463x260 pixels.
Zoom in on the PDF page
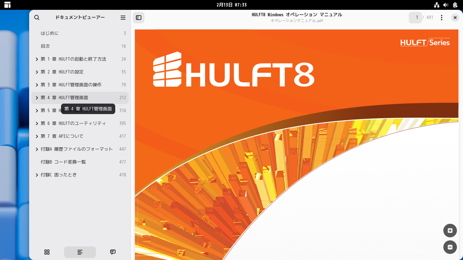pos(450,231)
